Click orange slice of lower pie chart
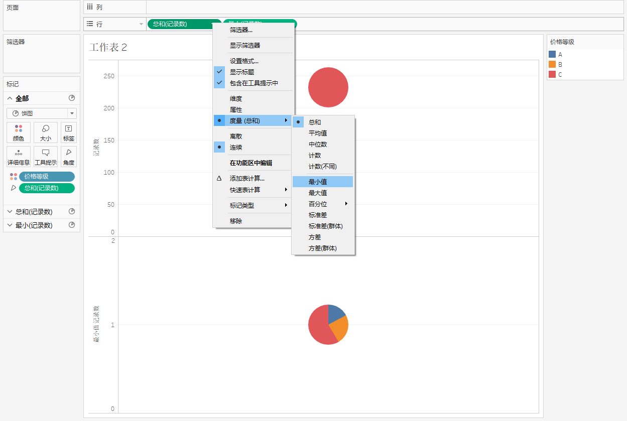627x421 pixels. click(x=341, y=329)
